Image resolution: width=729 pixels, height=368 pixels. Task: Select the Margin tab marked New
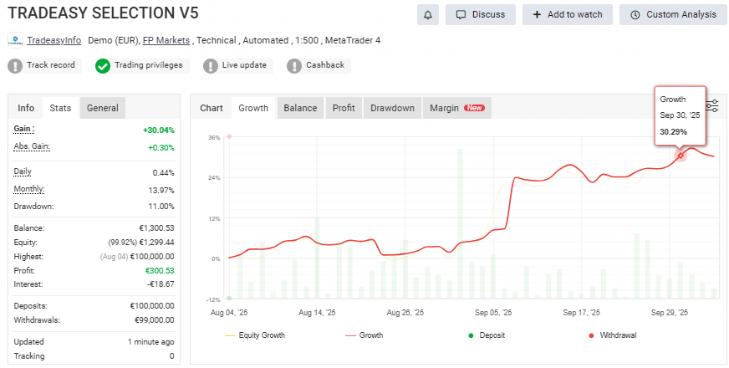[x=456, y=108]
